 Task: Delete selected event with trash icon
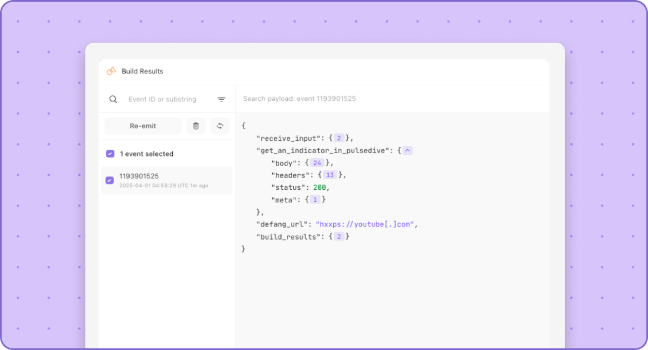pyautogui.click(x=196, y=126)
